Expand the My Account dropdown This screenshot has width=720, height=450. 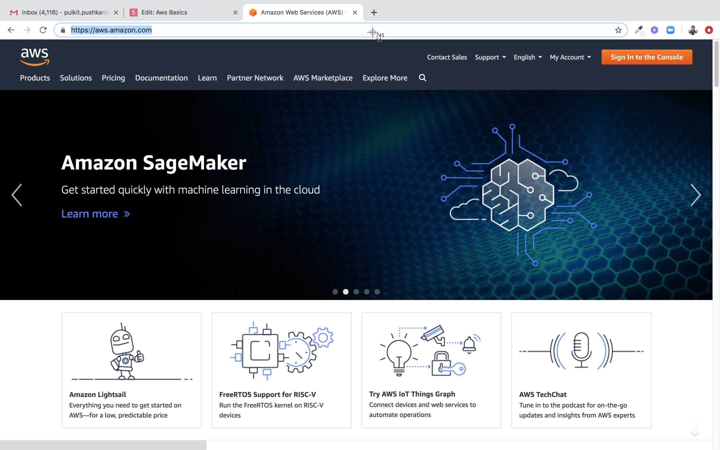click(x=570, y=57)
